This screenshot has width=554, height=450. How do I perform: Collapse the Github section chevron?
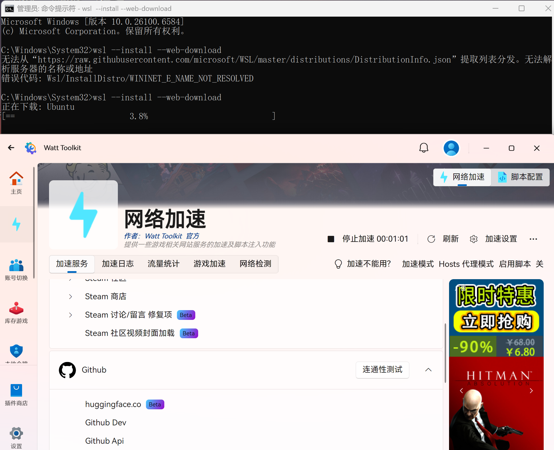tap(428, 370)
